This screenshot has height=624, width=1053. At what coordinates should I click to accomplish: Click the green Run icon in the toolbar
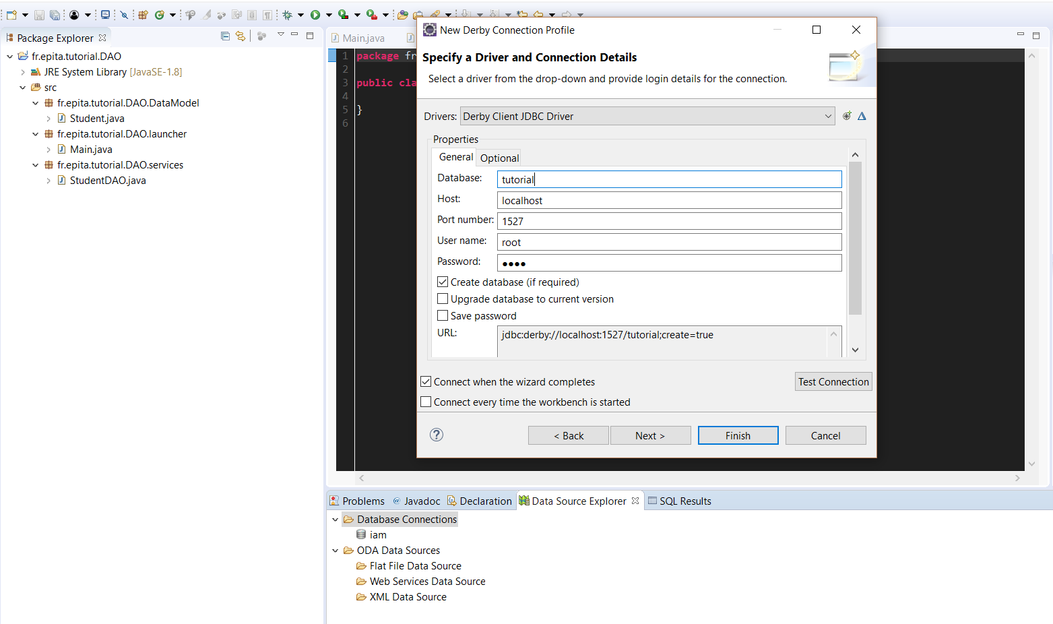click(315, 15)
